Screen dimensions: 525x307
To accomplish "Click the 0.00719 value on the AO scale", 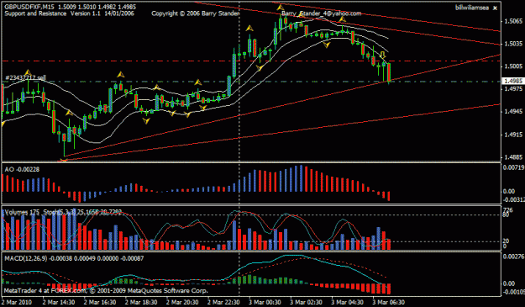I will [x=513, y=167].
